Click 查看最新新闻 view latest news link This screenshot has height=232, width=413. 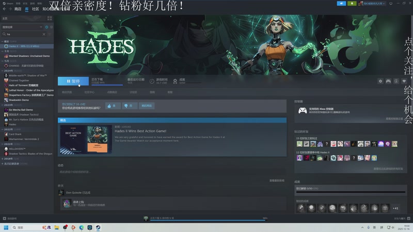(x=277, y=181)
